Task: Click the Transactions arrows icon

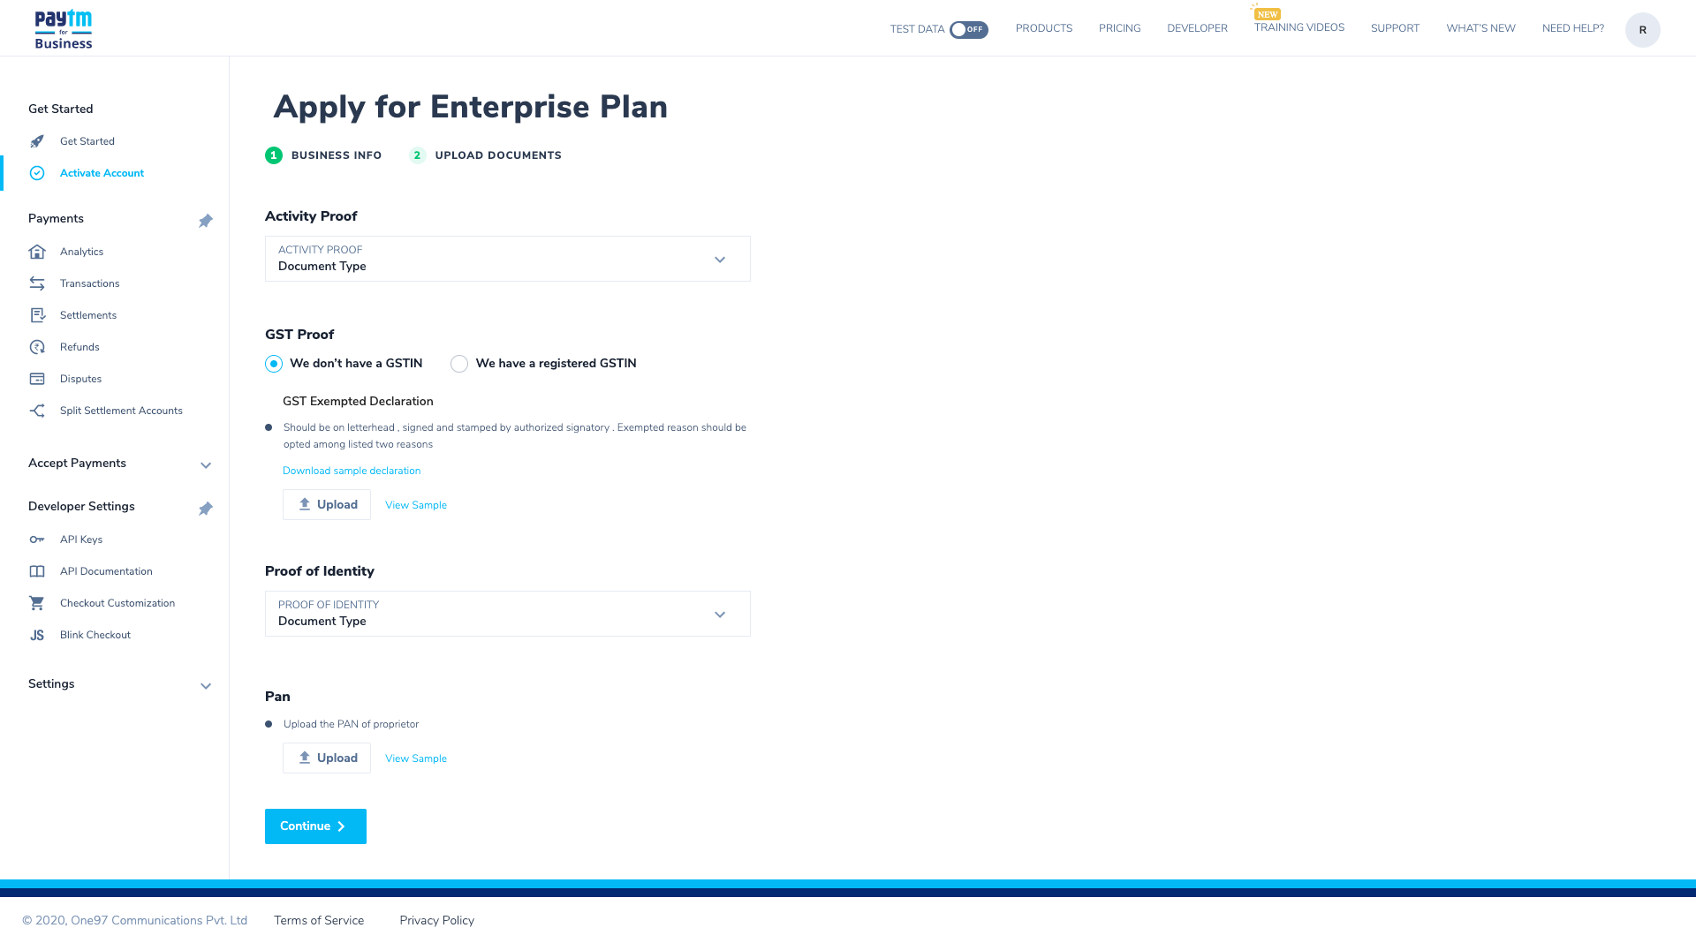Action: (x=37, y=283)
